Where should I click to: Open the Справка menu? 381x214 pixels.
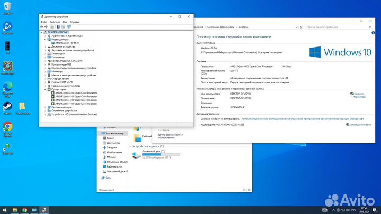coord(75,22)
